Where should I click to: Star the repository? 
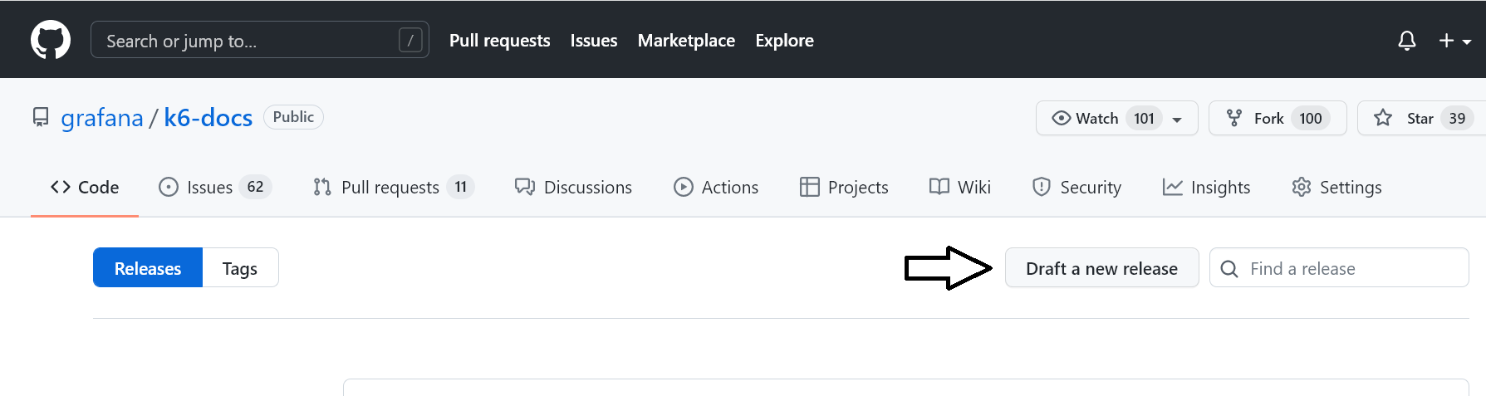coord(1421,118)
